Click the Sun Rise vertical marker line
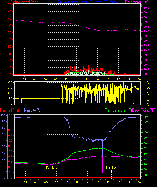 click(52, 174)
